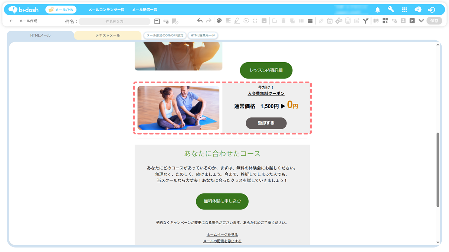Click the link-settings icon beside subject field

(x=166, y=21)
